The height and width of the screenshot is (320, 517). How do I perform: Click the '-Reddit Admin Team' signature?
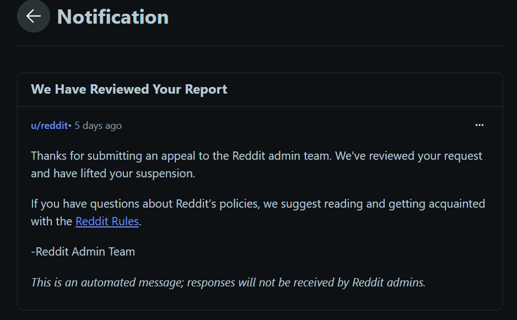tap(83, 252)
